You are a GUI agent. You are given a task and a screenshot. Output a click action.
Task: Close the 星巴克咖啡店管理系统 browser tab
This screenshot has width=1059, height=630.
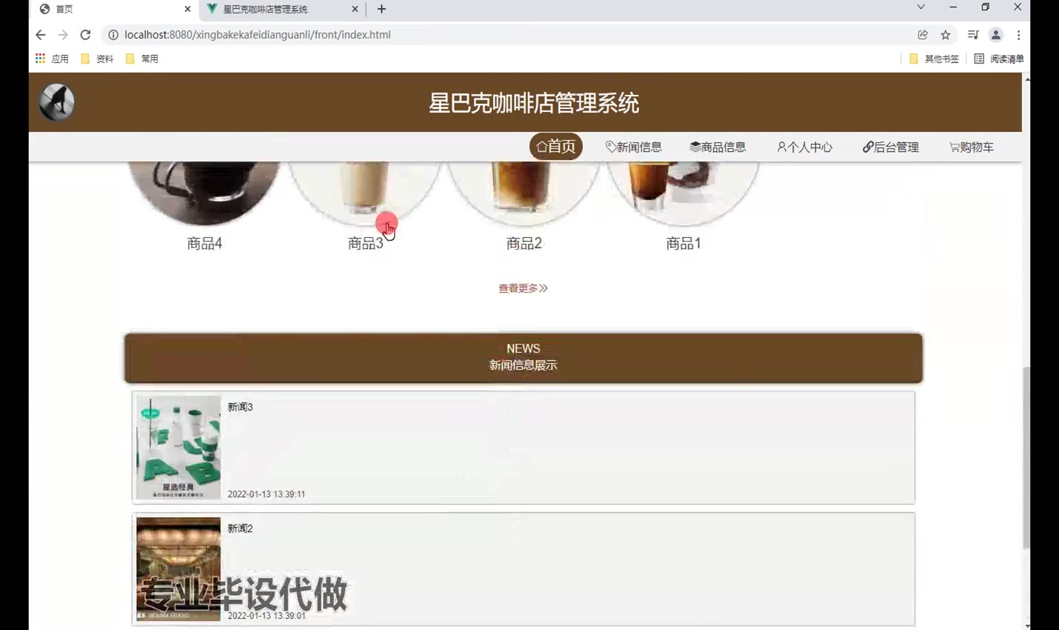(x=355, y=9)
